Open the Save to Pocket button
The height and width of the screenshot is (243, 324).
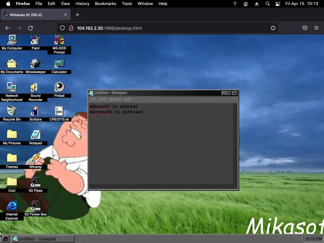(305, 28)
